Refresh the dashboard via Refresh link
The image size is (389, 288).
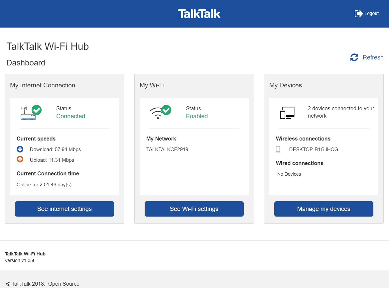373,57
